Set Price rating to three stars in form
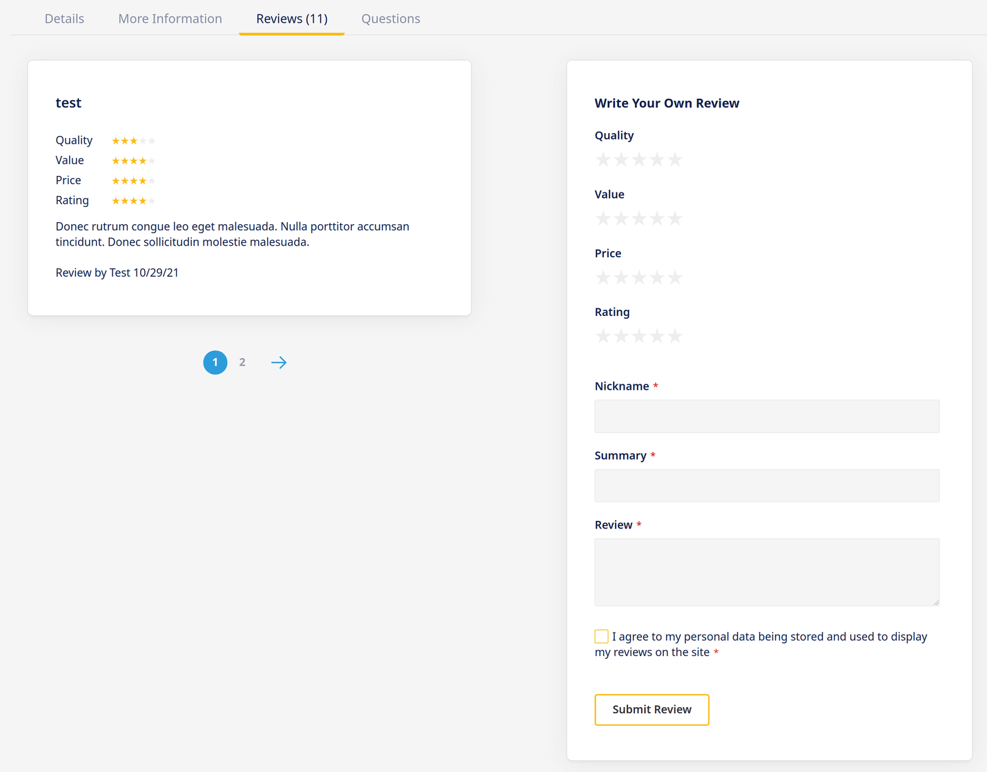 pyautogui.click(x=639, y=277)
